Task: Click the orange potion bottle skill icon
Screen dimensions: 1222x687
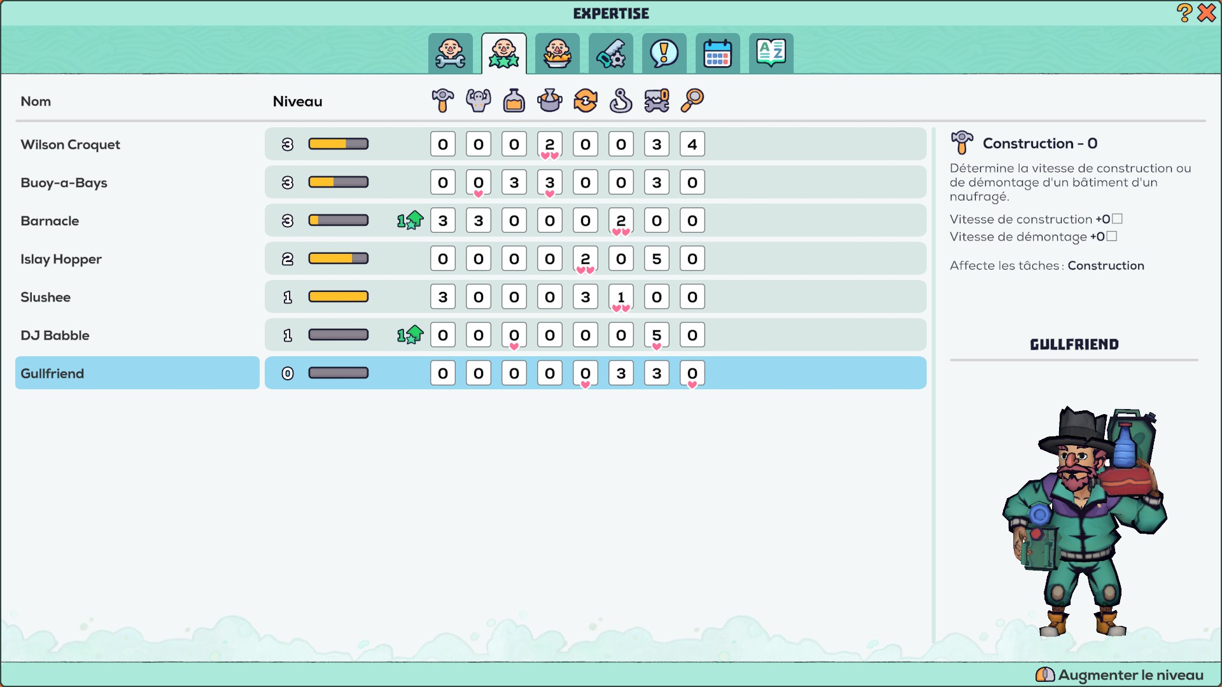Action: (514, 101)
